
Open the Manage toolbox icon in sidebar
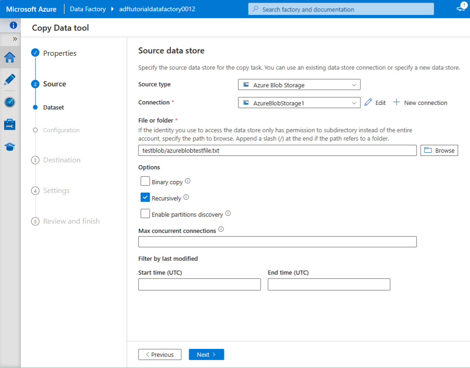click(10, 124)
